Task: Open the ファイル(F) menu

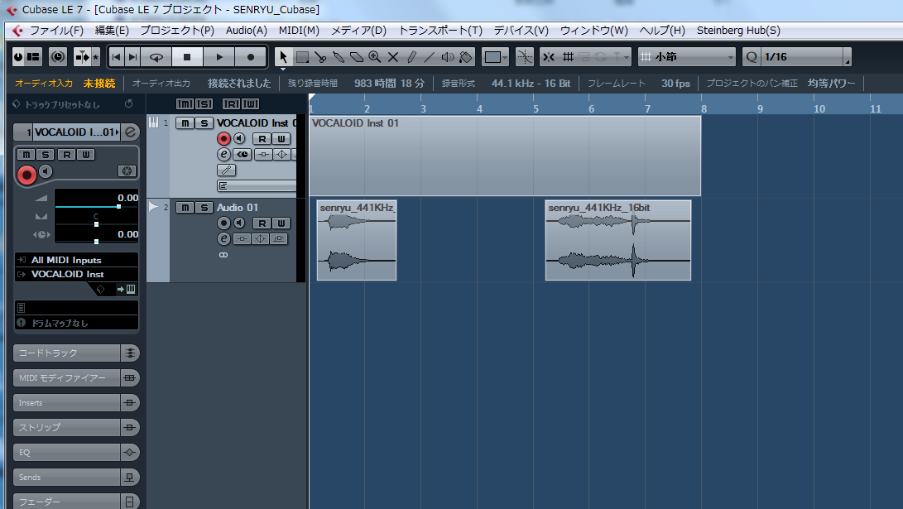Action: tap(56, 31)
